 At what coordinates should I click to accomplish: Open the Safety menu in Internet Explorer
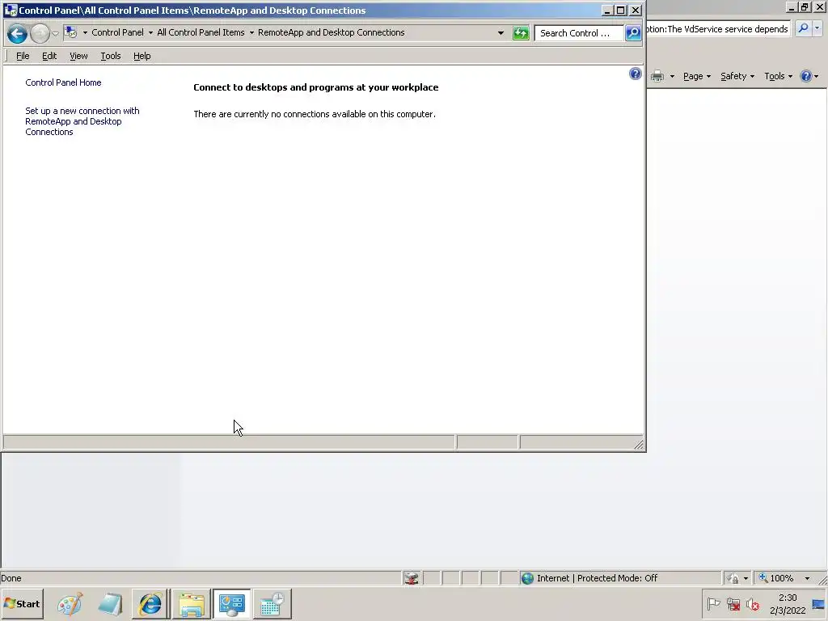[x=737, y=76]
